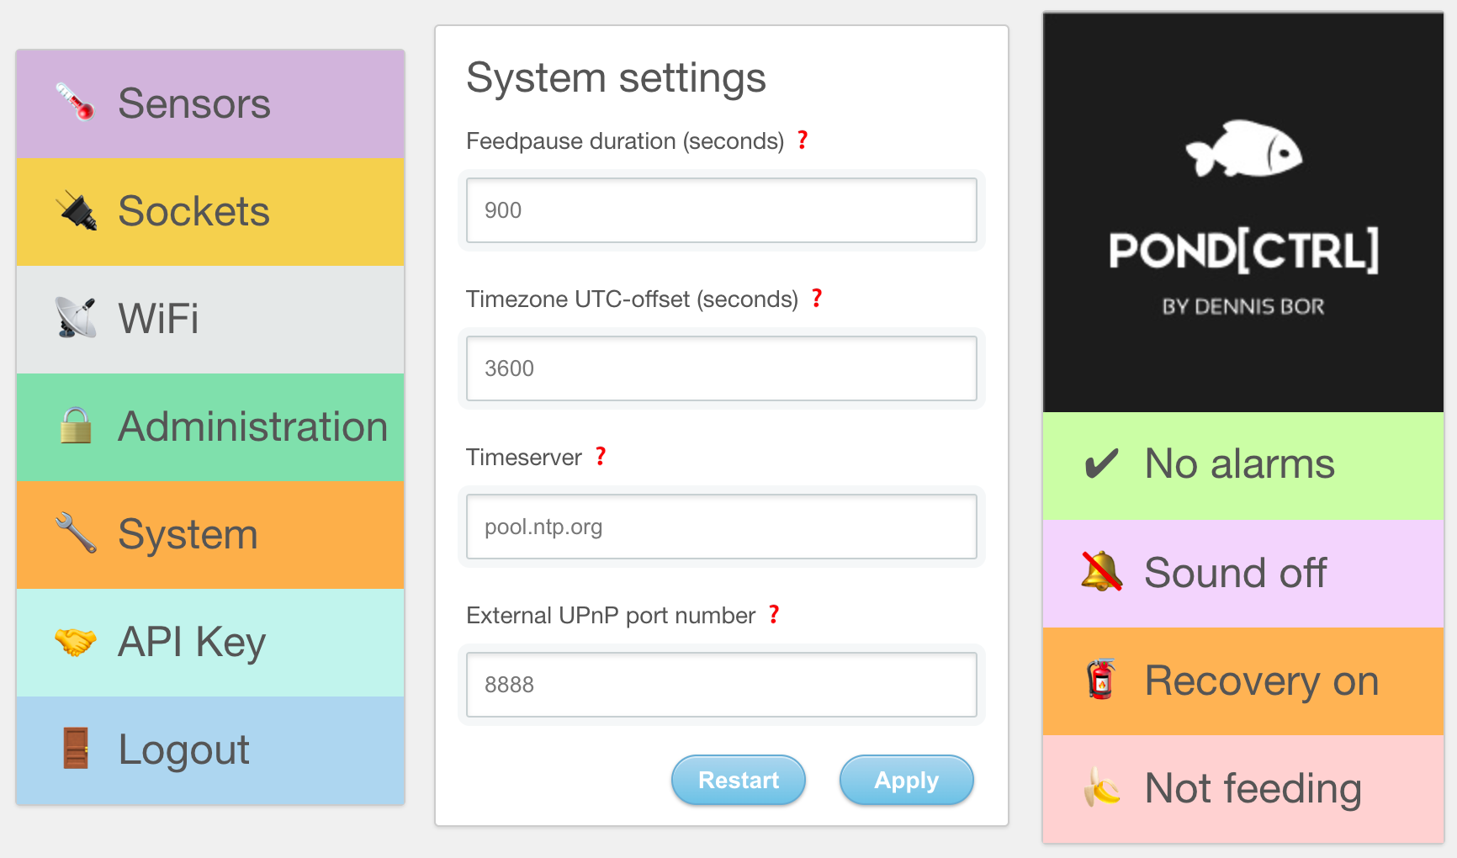Click the Pond[CTRL] fish logo
The image size is (1457, 858).
click(x=1243, y=150)
